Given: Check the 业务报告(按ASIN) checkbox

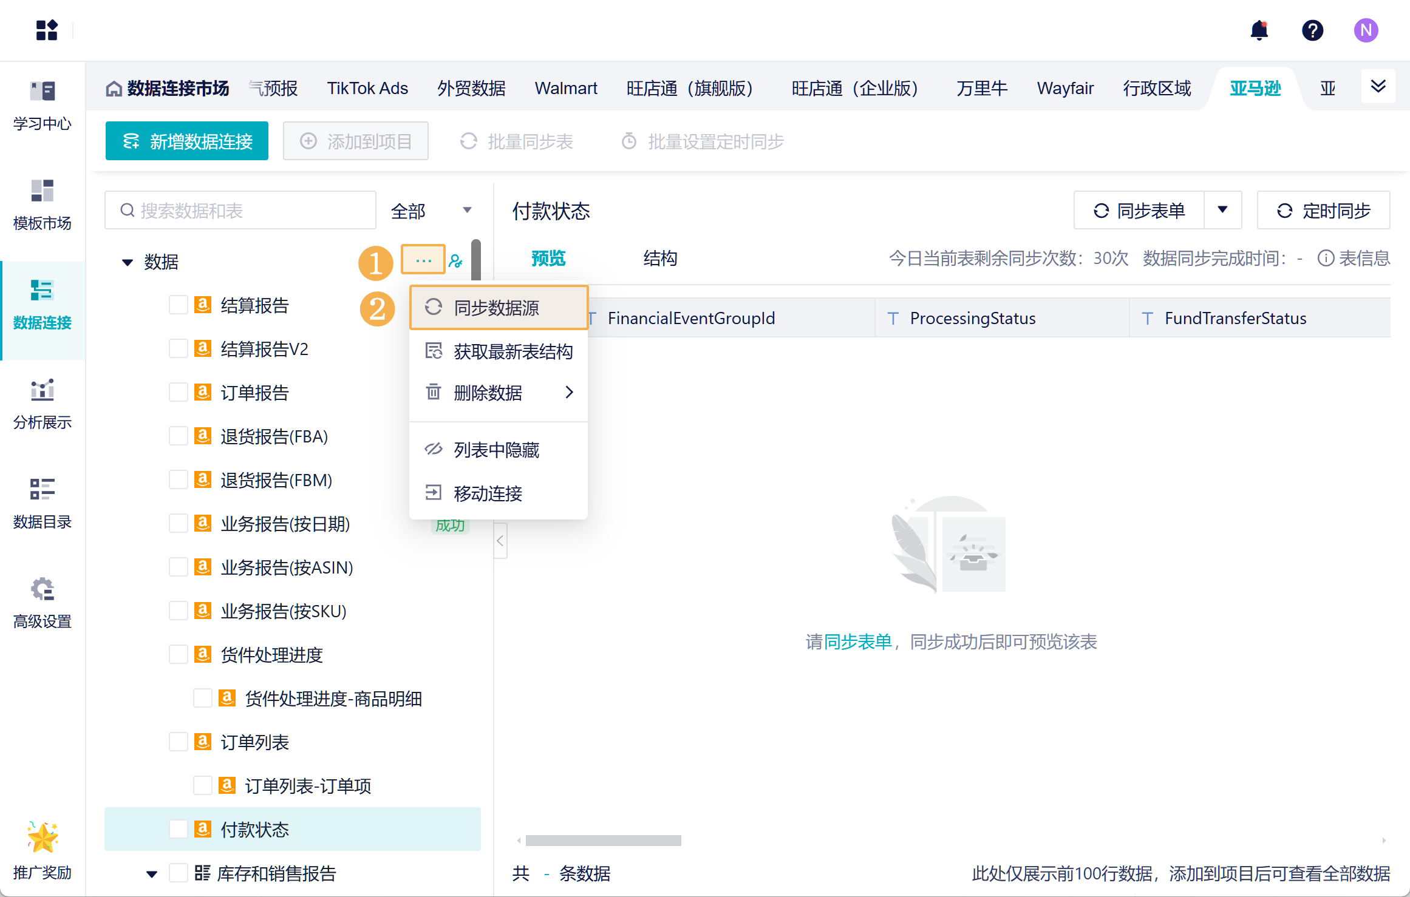Looking at the screenshot, I should [178, 567].
